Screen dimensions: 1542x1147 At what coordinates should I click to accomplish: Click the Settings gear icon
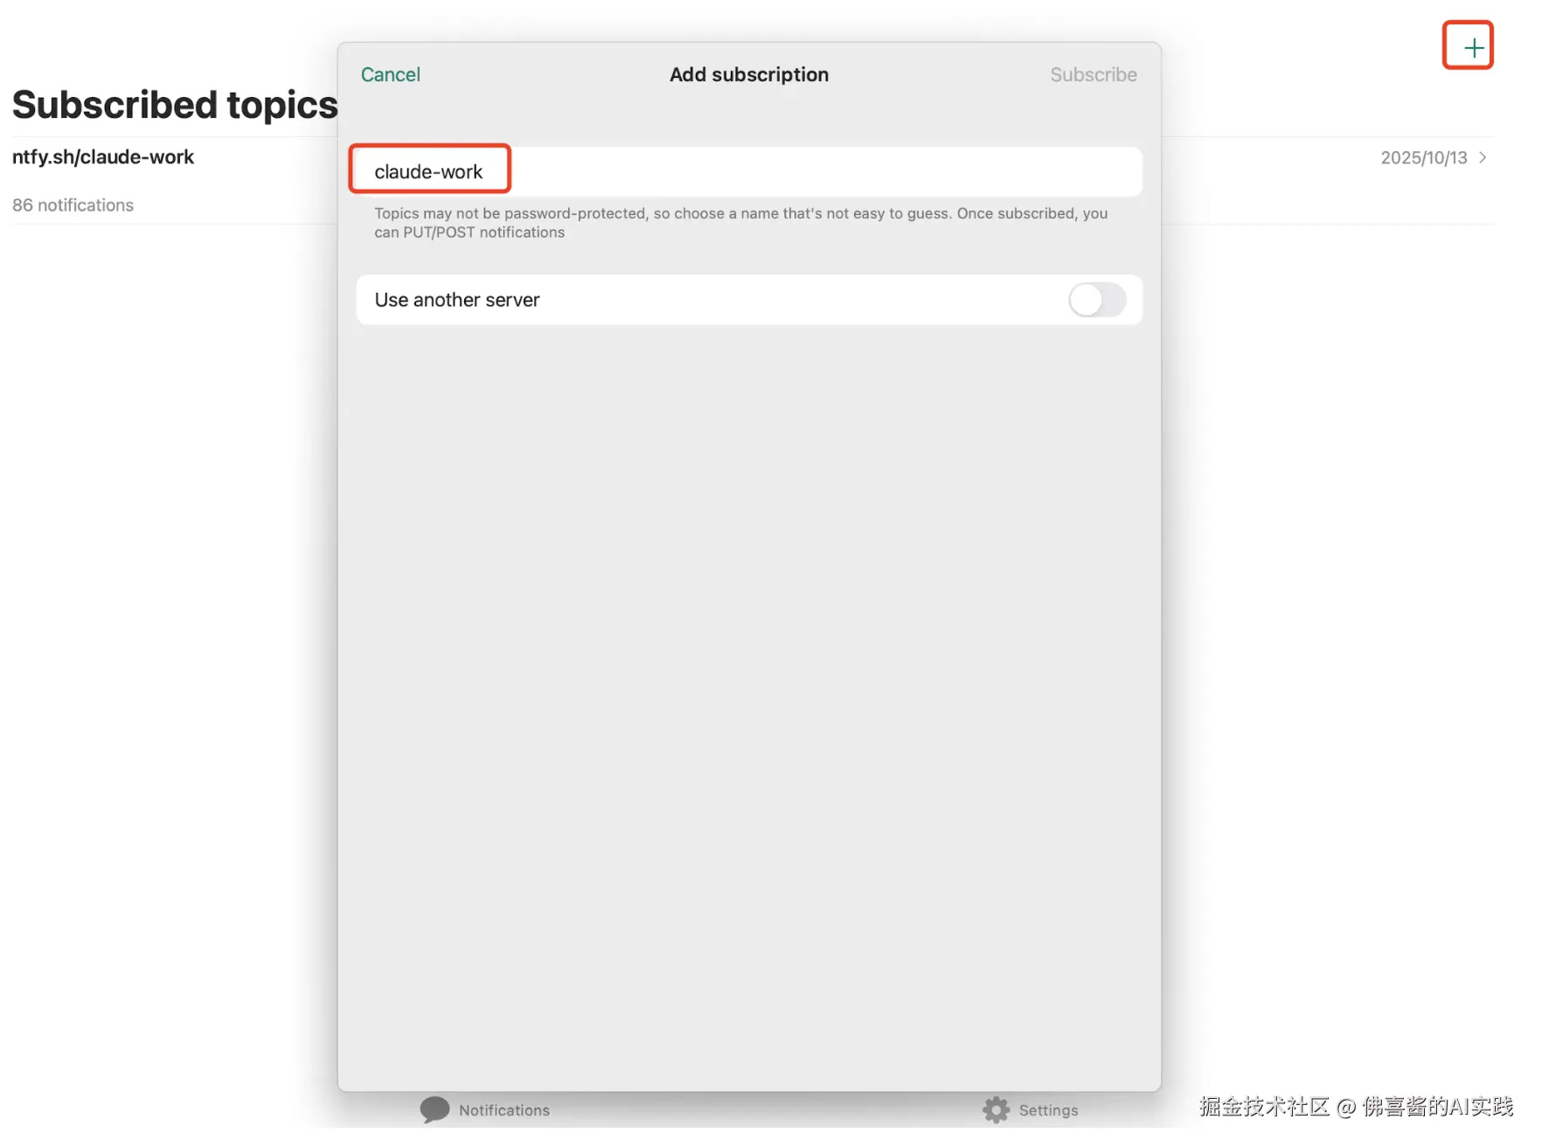[996, 1109]
